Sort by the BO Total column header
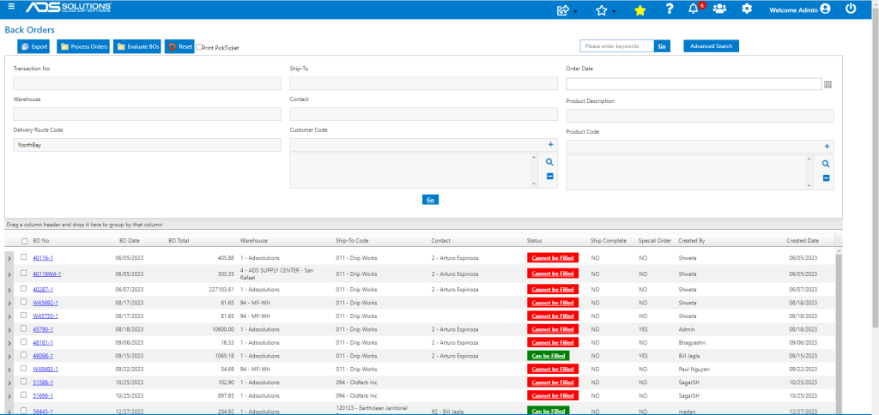The width and height of the screenshot is (879, 415). click(179, 241)
